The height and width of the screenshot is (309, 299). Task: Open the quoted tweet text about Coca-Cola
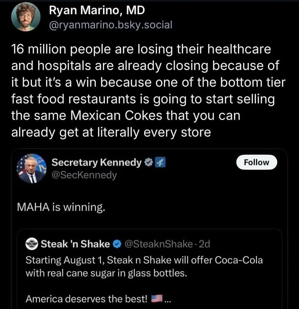click(x=144, y=266)
